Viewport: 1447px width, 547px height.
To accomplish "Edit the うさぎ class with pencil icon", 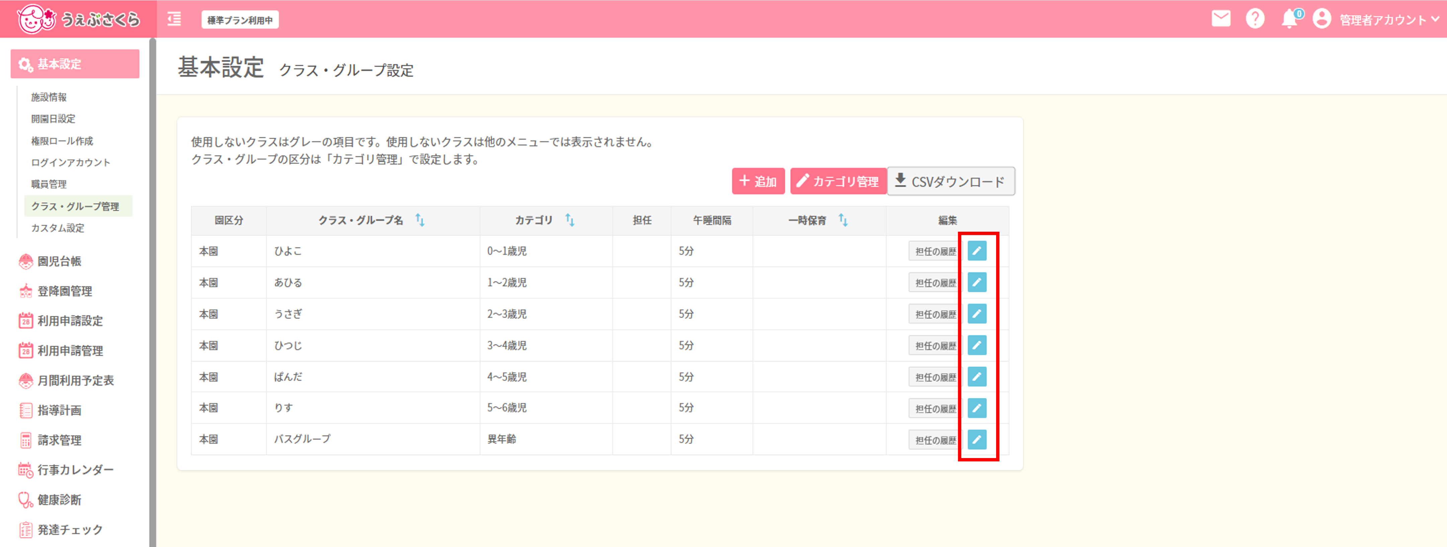I will point(977,314).
